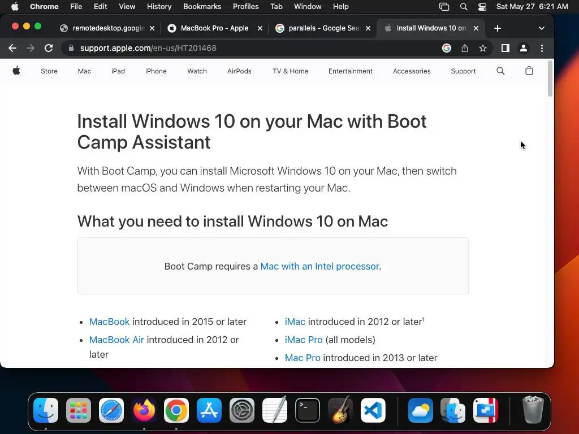Image resolution: width=579 pixels, height=434 pixels.
Task: Open the Chrome profile icon
Action: (523, 48)
